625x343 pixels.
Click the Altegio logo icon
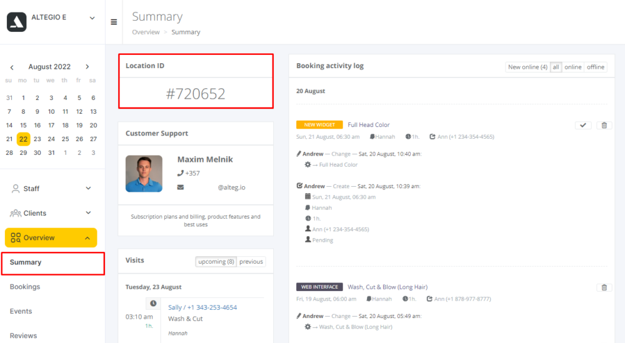pyautogui.click(x=17, y=22)
